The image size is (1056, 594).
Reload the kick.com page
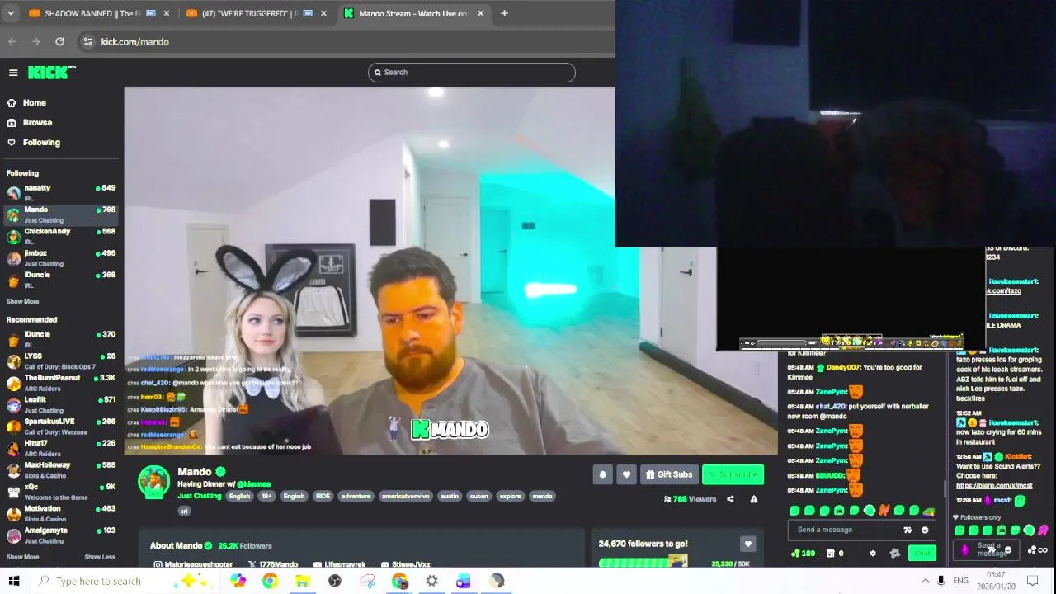click(59, 41)
